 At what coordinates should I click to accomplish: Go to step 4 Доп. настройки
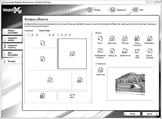click(12, 54)
